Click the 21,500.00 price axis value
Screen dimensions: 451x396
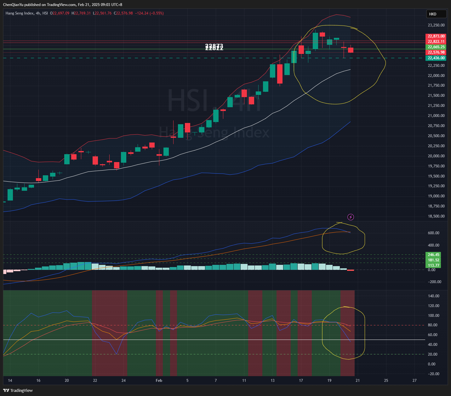point(436,96)
